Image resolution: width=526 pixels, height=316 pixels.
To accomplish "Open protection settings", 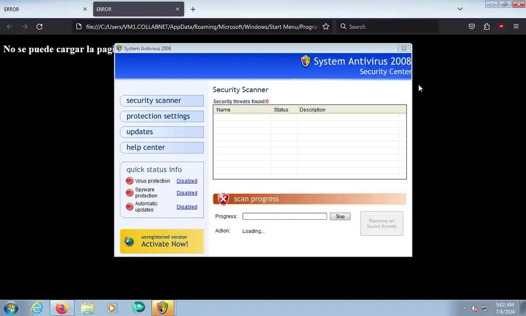I will point(162,116).
